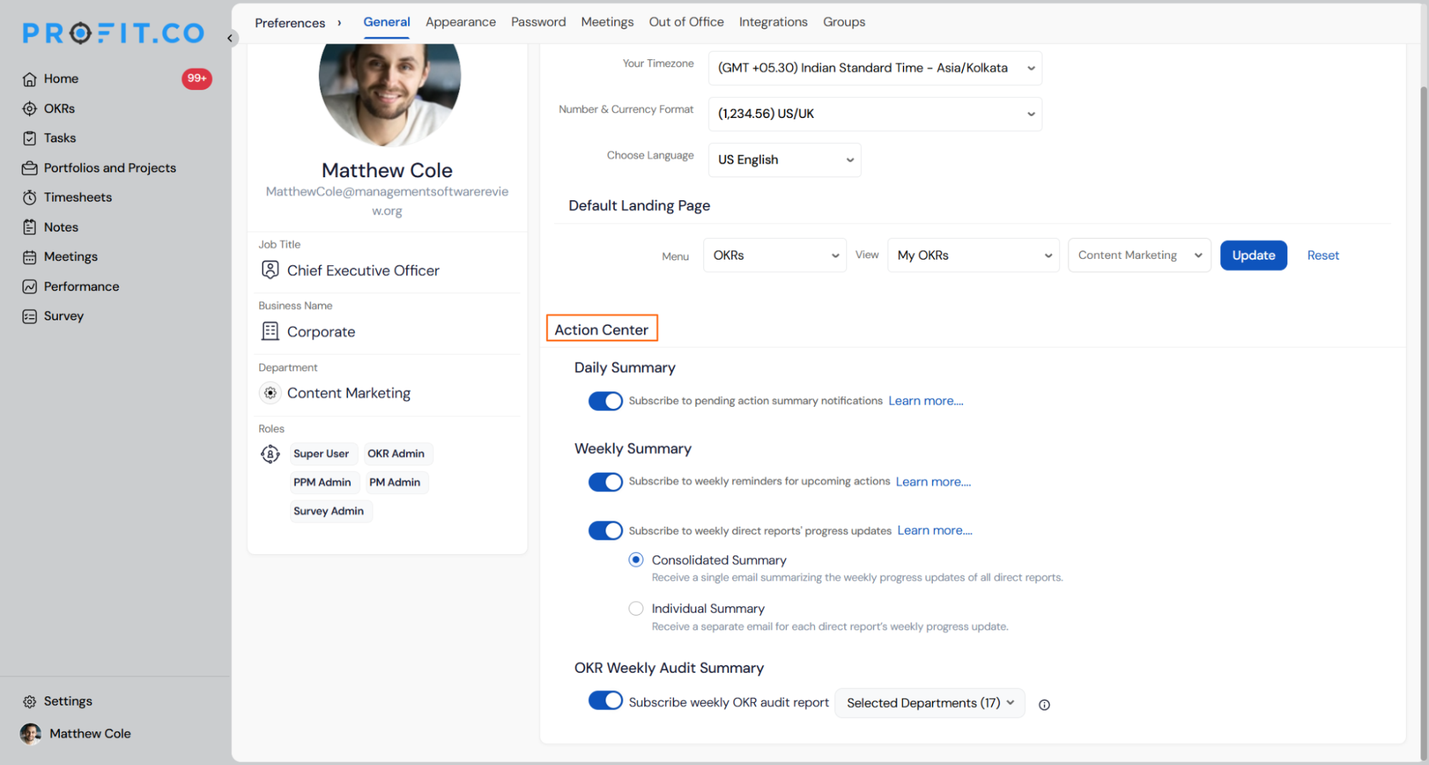1429x765 pixels.
Task: Expand the Selected Departments (17) dropdown
Action: pyautogui.click(x=929, y=703)
